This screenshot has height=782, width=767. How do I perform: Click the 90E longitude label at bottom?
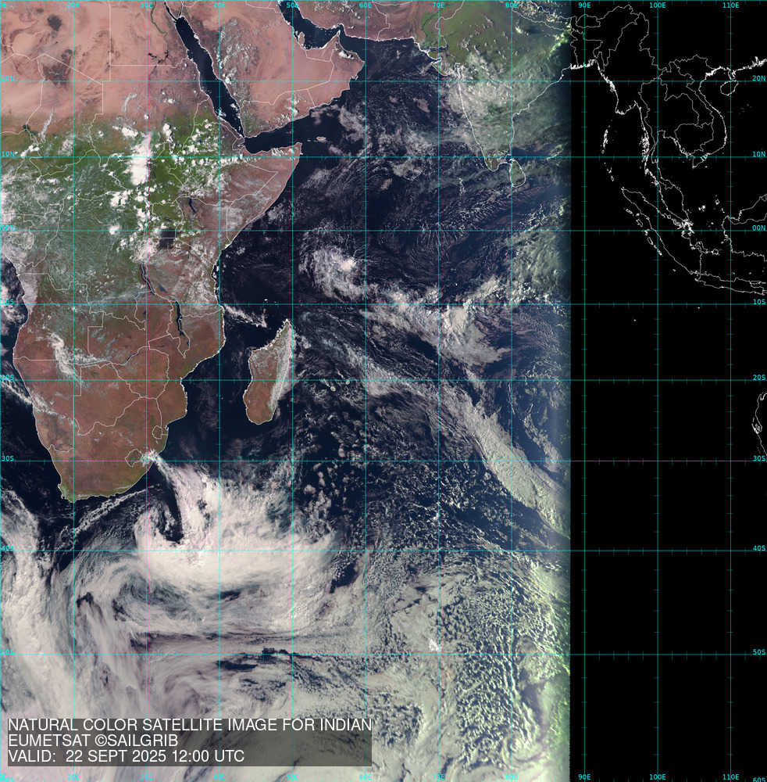pyautogui.click(x=583, y=777)
